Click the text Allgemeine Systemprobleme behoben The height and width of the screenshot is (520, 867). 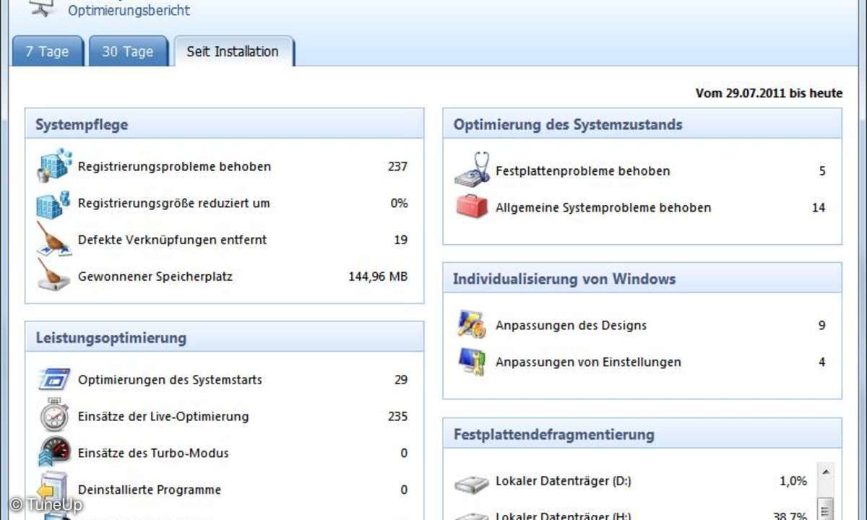pos(603,208)
